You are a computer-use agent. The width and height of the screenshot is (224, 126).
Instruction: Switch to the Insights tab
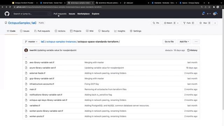coord(120,31)
